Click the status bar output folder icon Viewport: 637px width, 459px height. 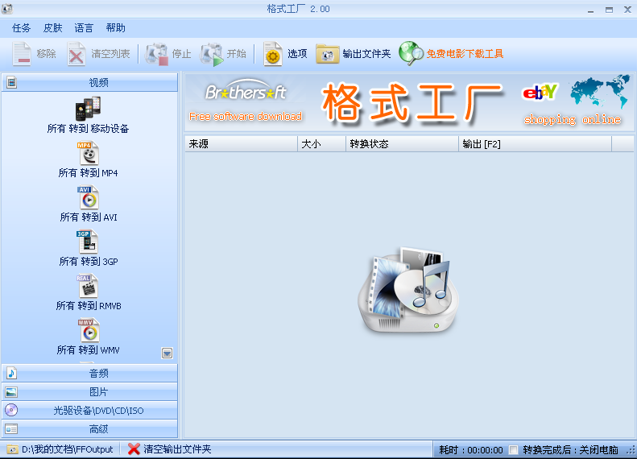tap(13, 449)
